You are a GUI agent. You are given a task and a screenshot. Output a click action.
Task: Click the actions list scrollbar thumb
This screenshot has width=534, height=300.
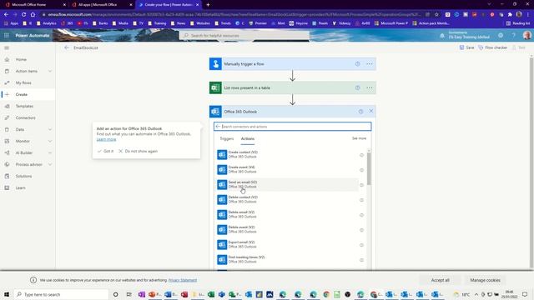369,168
